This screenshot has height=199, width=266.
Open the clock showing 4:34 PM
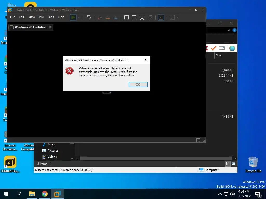click(244, 194)
